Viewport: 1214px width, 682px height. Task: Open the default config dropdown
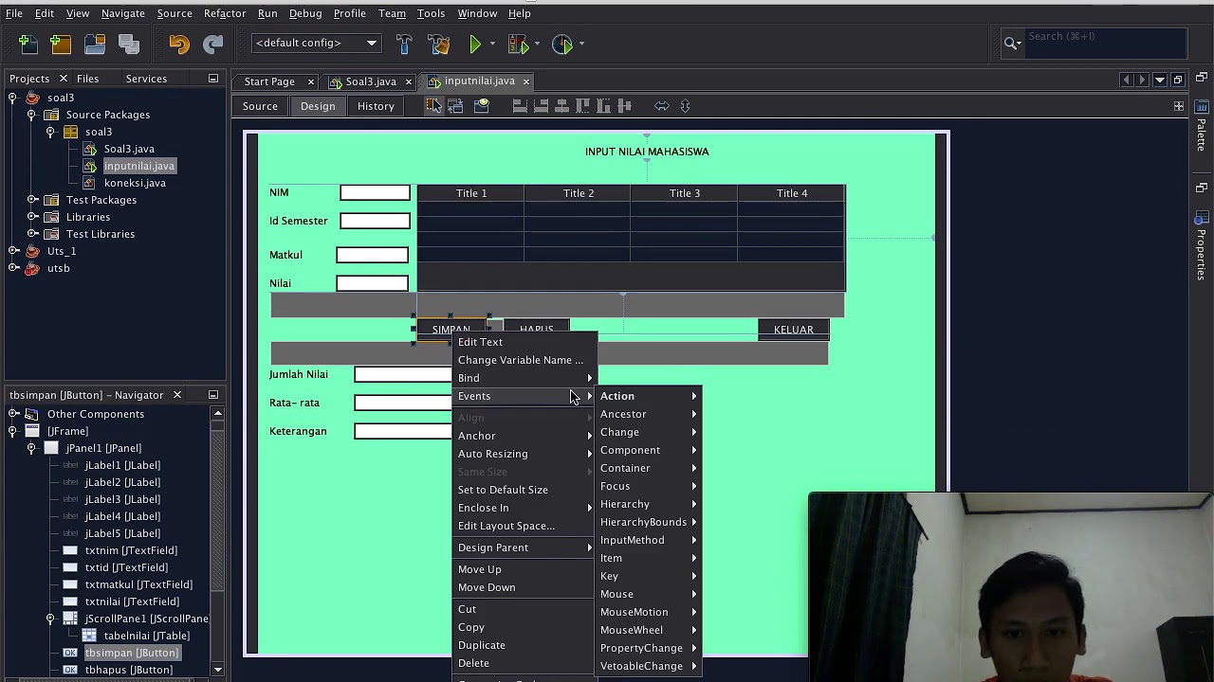316,44
